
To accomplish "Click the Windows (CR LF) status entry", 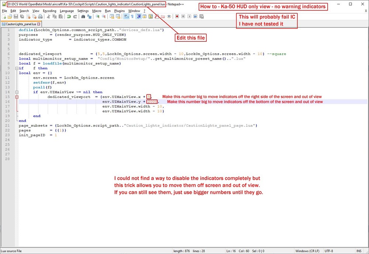I will [x=307, y=251].
